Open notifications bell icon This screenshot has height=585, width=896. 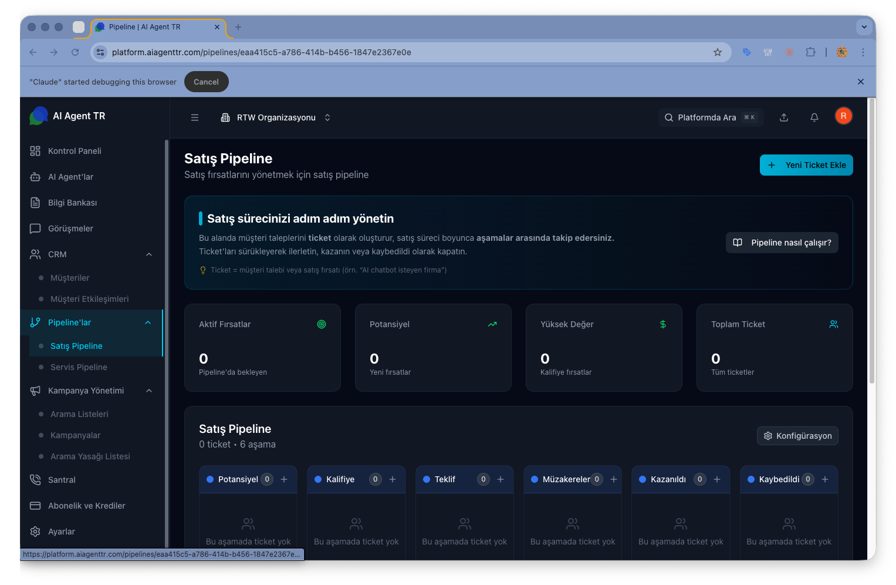coord(814,117)
